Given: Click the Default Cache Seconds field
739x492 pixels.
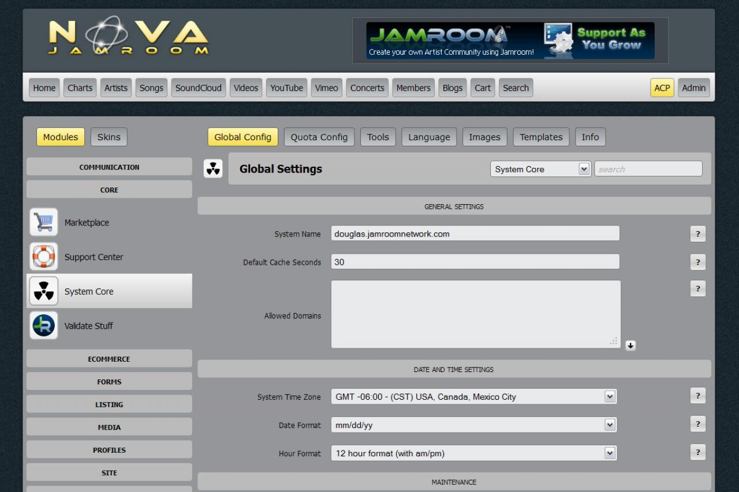Looking at the screenshot, I should point(475,262).
